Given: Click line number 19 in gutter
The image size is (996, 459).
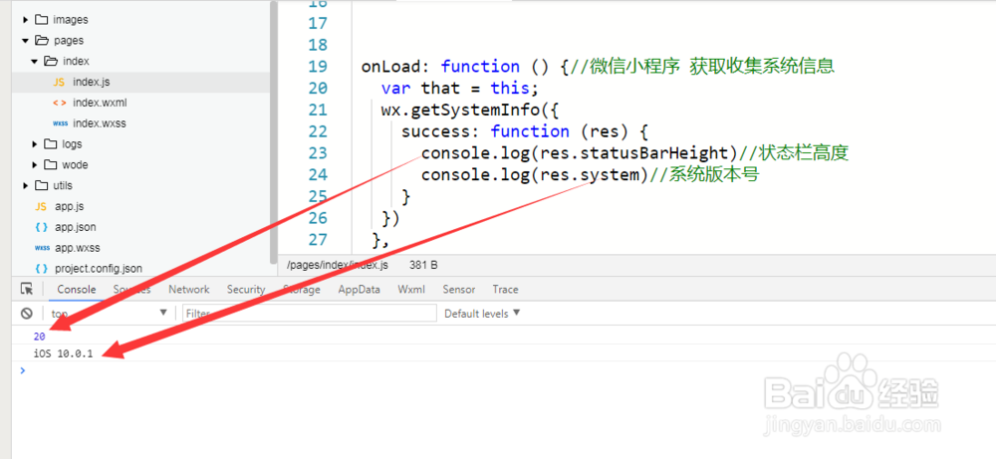Looking at the screenshot, I should [x=317, y=67].
